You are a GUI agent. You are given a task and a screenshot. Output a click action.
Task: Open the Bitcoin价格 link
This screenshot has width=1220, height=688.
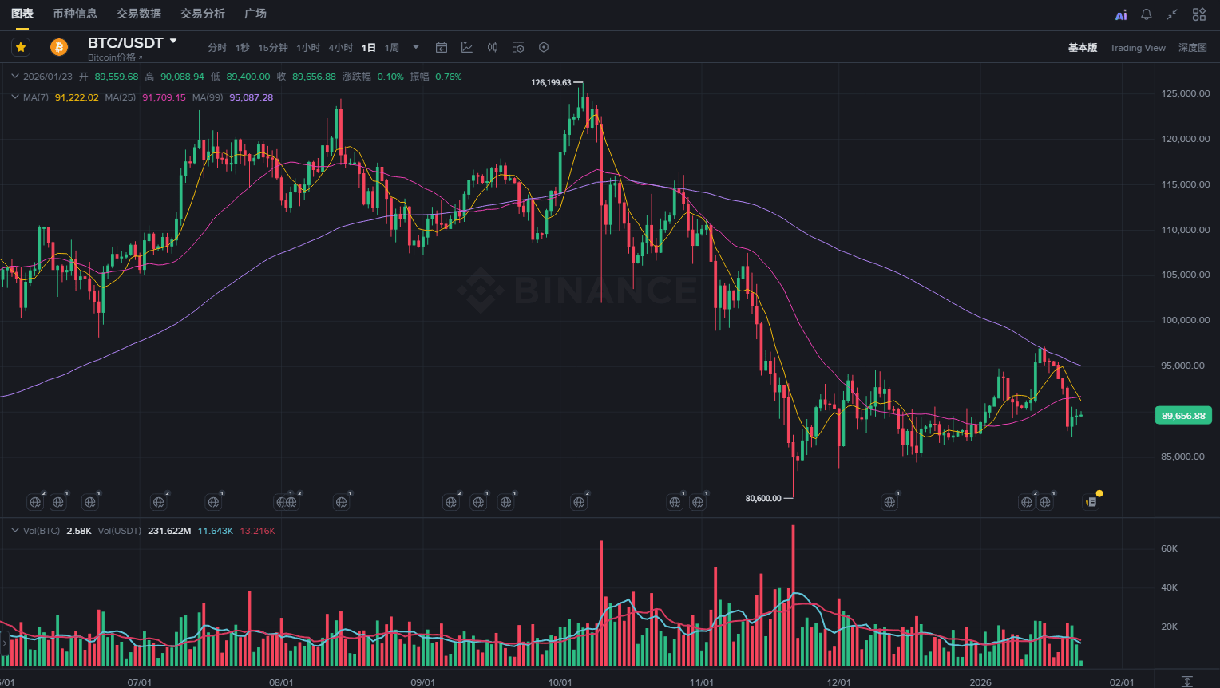click(x=114, y=57)
